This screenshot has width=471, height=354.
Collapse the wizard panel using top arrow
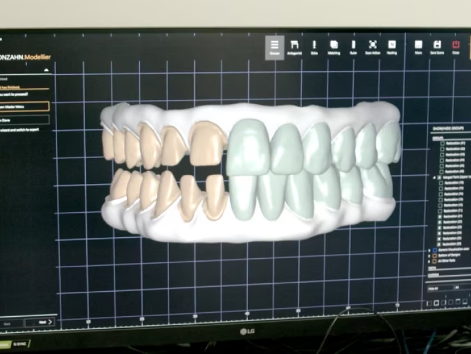tap(46, 70)
